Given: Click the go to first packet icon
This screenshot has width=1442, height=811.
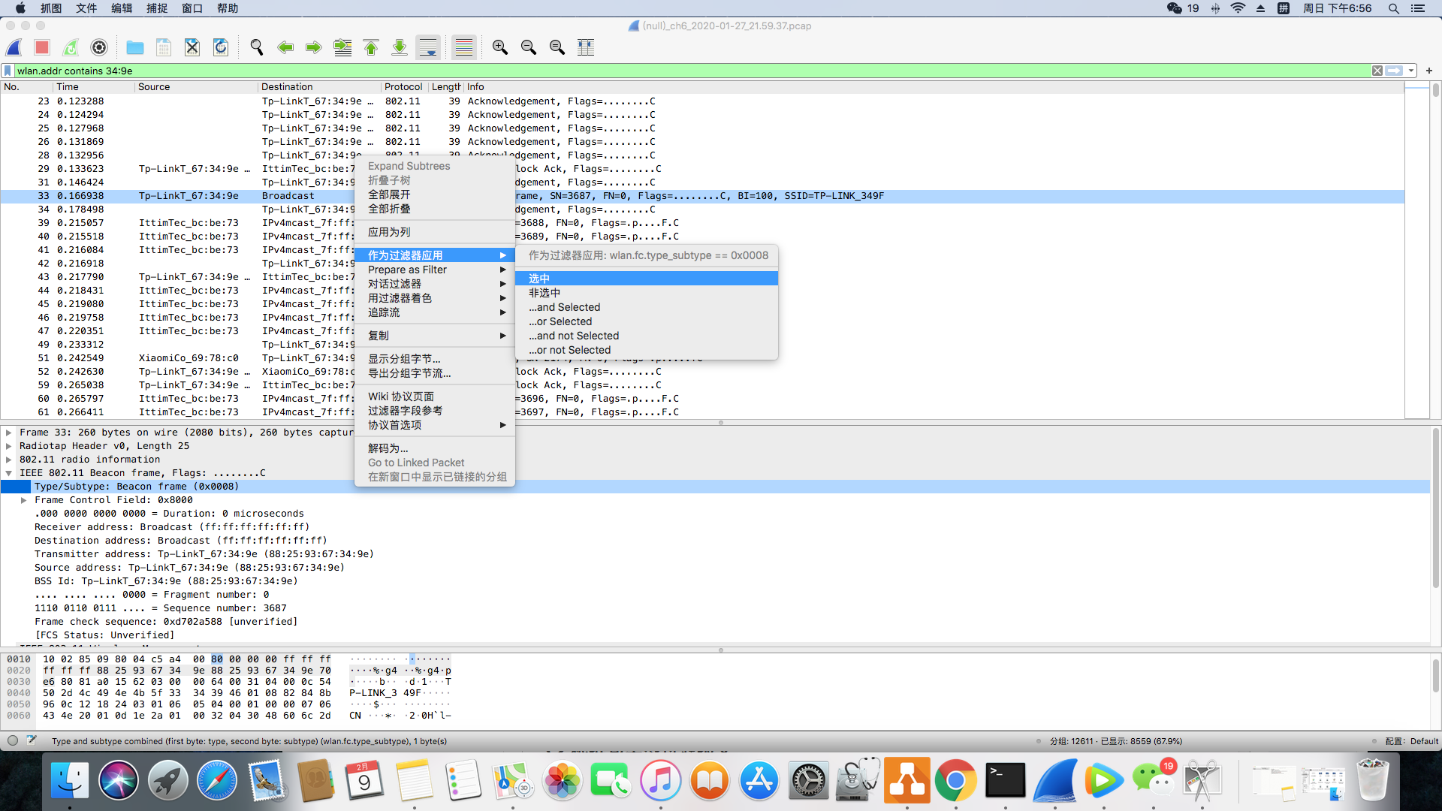Looking at the screenshot, I should click(x=371, y=47).
